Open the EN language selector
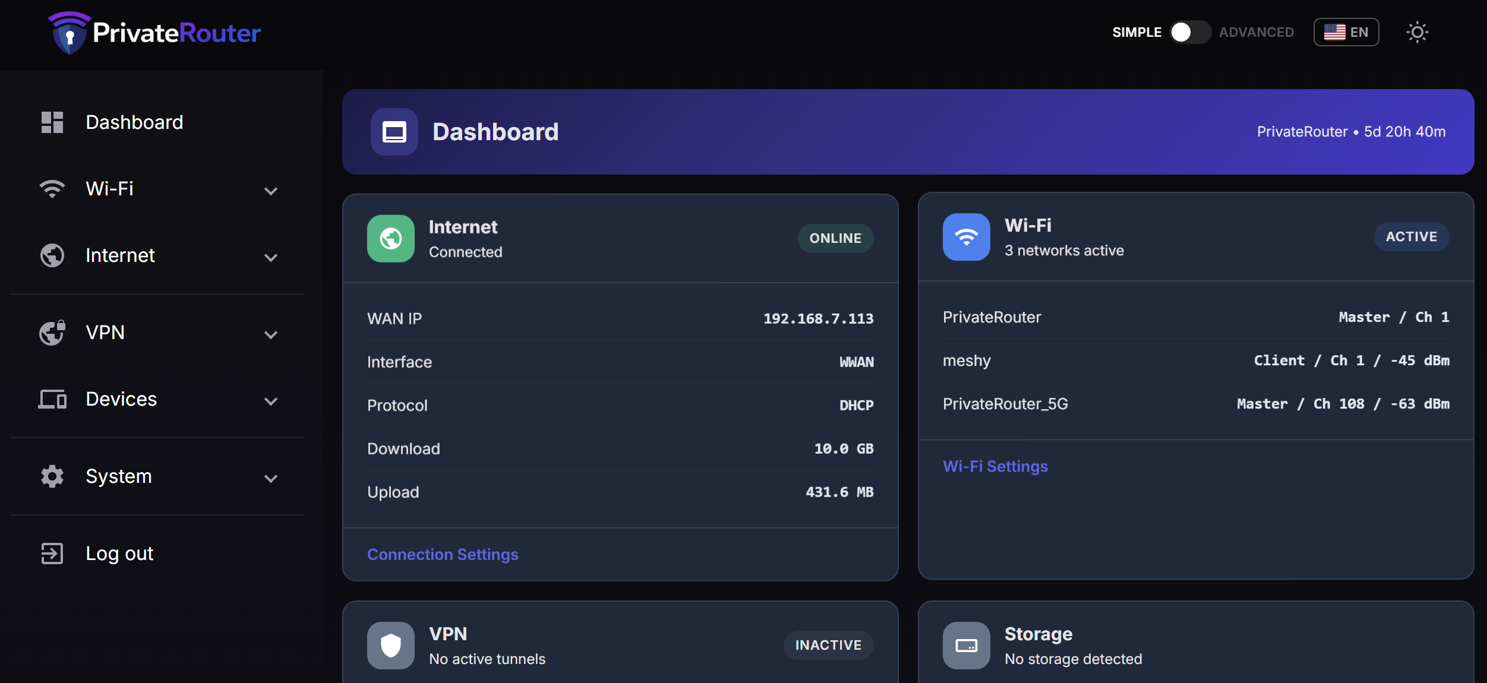The width and height of the screenshot is (1487, 683). coord(1346,32)
